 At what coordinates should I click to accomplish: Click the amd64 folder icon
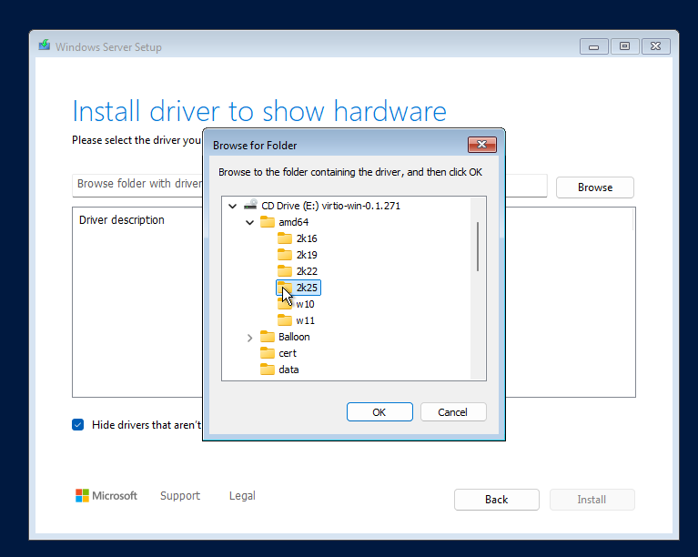point(268,222)
